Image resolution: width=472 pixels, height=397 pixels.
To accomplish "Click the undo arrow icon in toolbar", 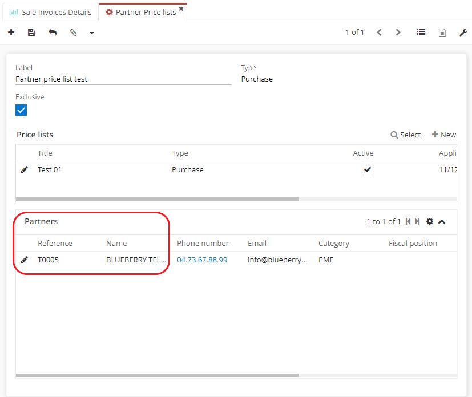I will coord(53,33).
